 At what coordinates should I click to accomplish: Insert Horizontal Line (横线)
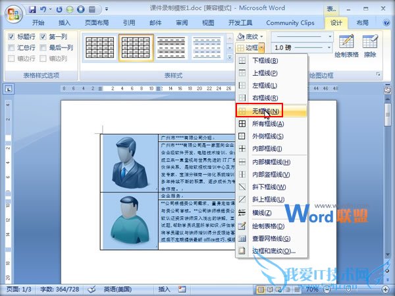tap(271, 213)
